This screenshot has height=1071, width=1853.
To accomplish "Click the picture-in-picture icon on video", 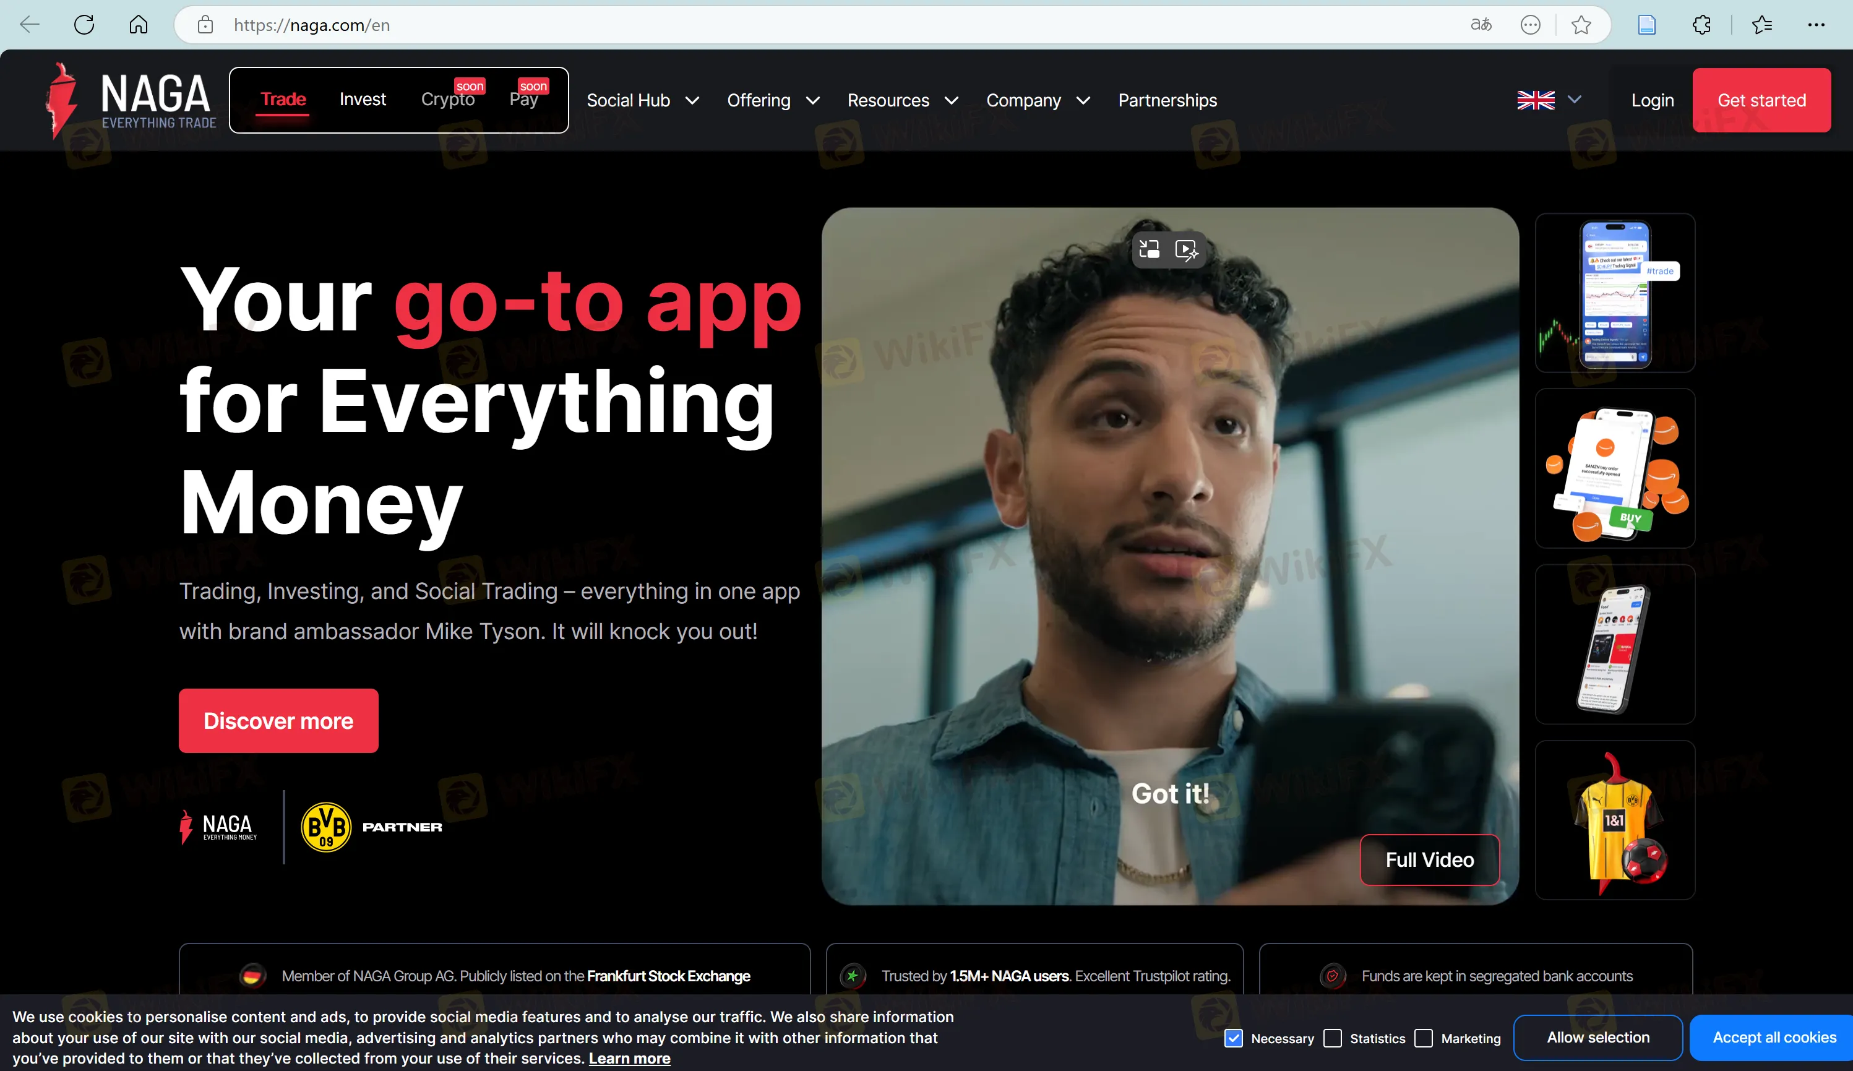I will point(1150,250).
